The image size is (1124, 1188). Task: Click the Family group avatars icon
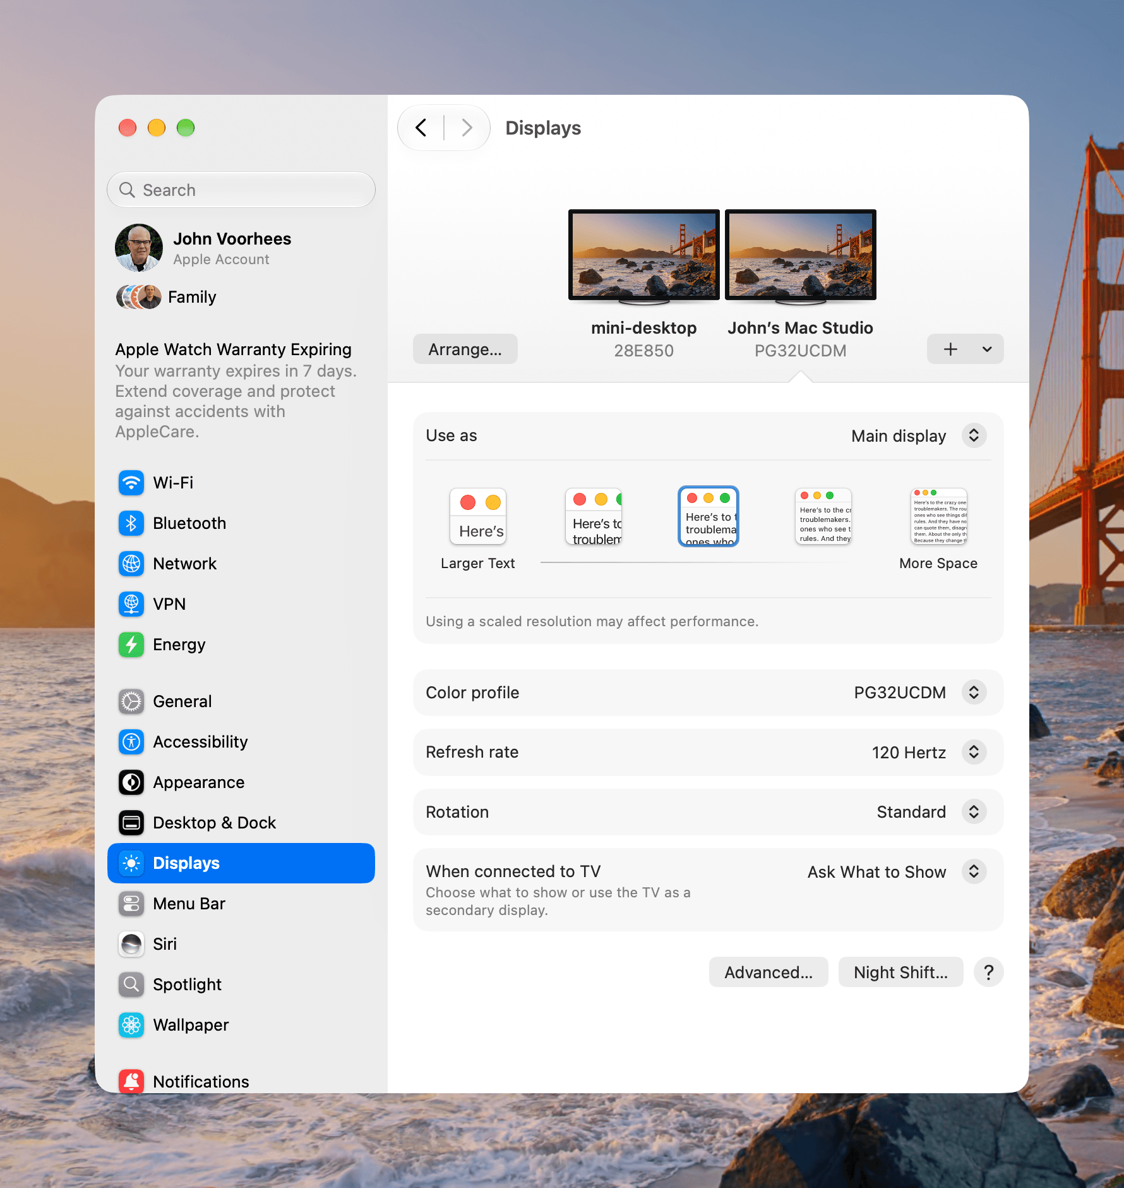(139, 297)
